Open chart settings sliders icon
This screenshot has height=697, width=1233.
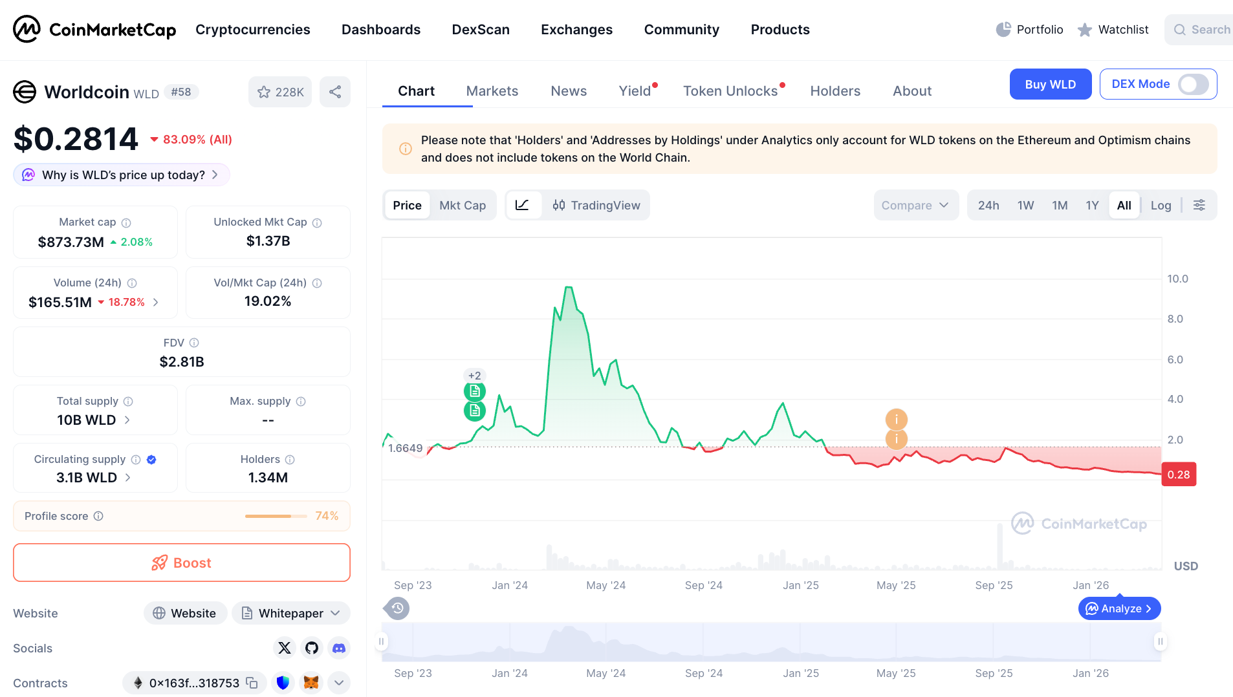point(1199,205)
